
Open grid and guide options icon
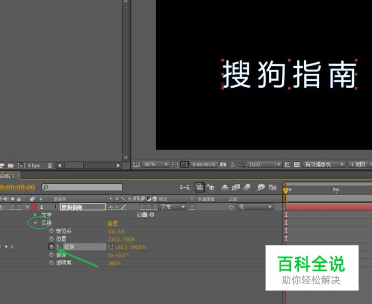click(175, 164)
